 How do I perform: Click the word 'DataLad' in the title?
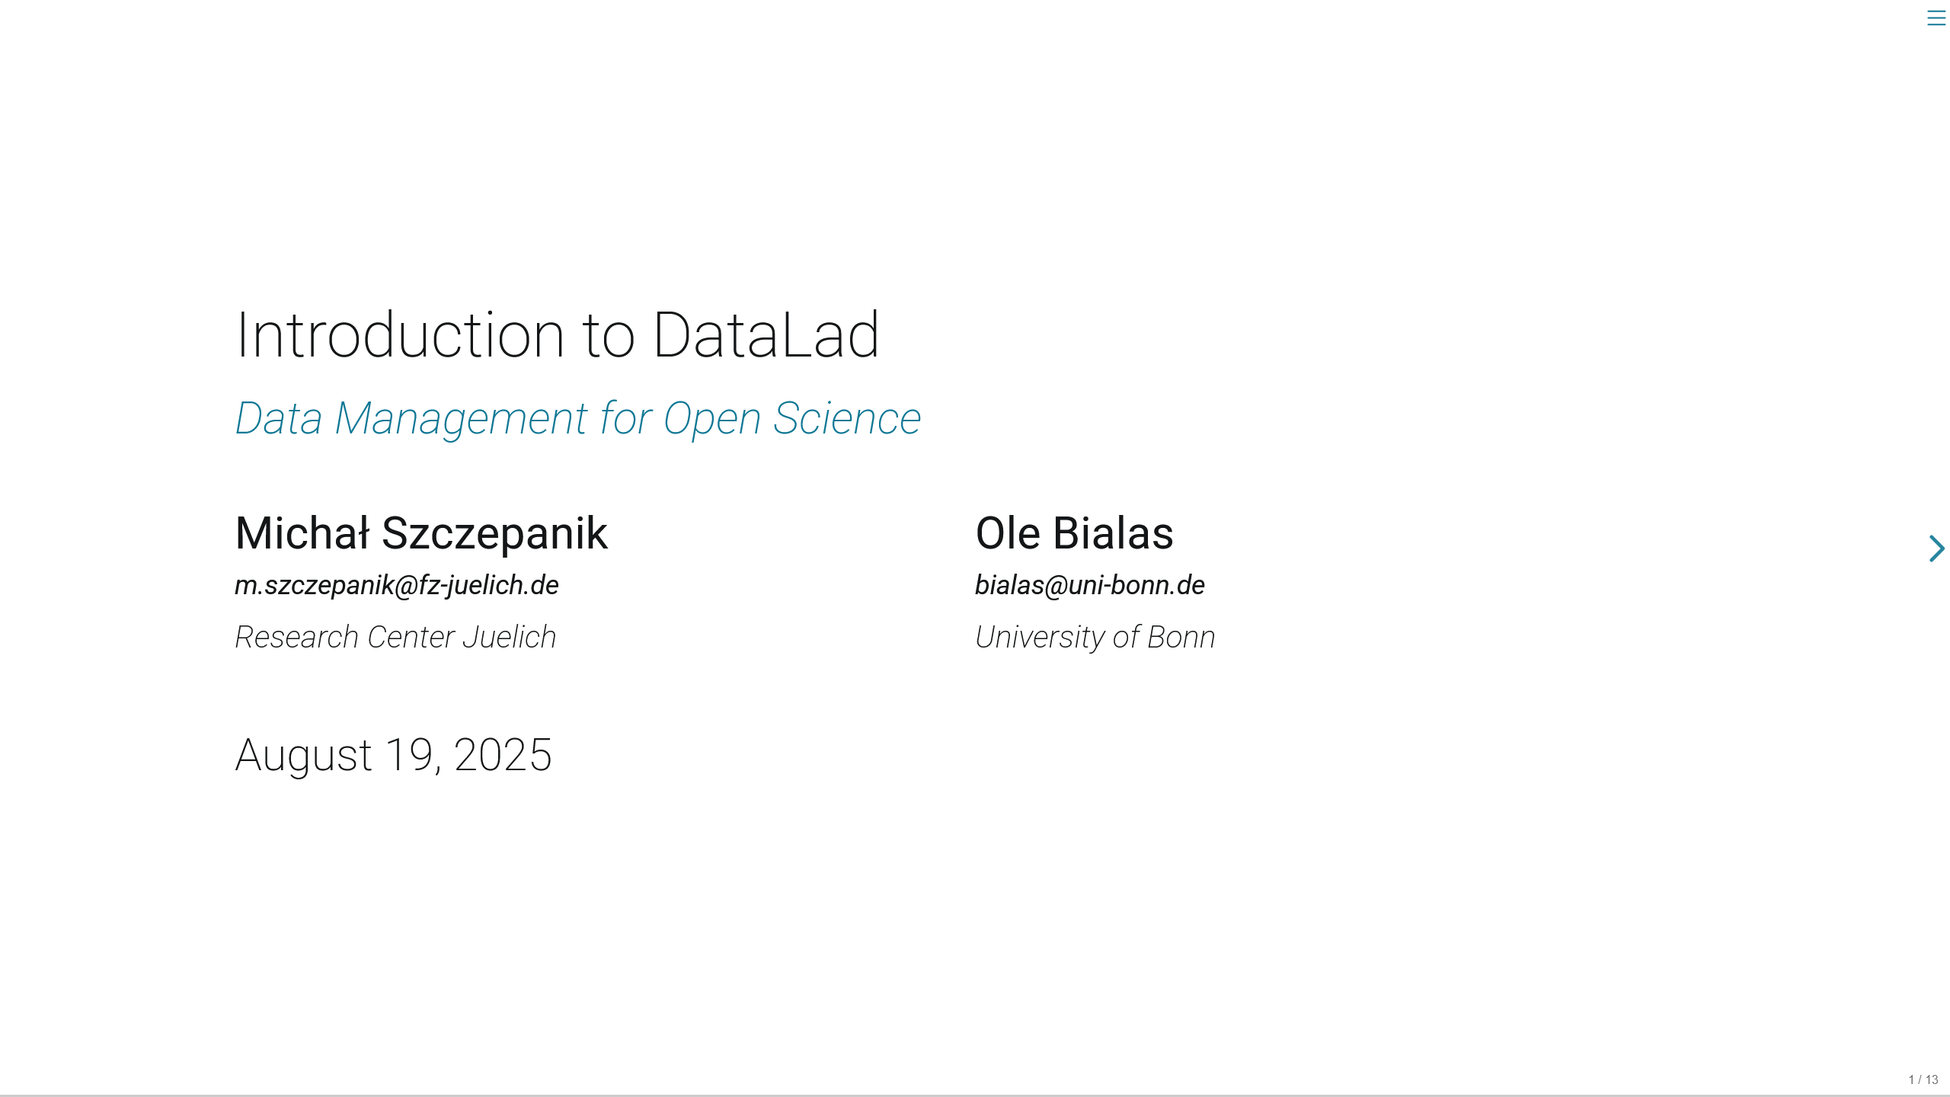[766, 335]
